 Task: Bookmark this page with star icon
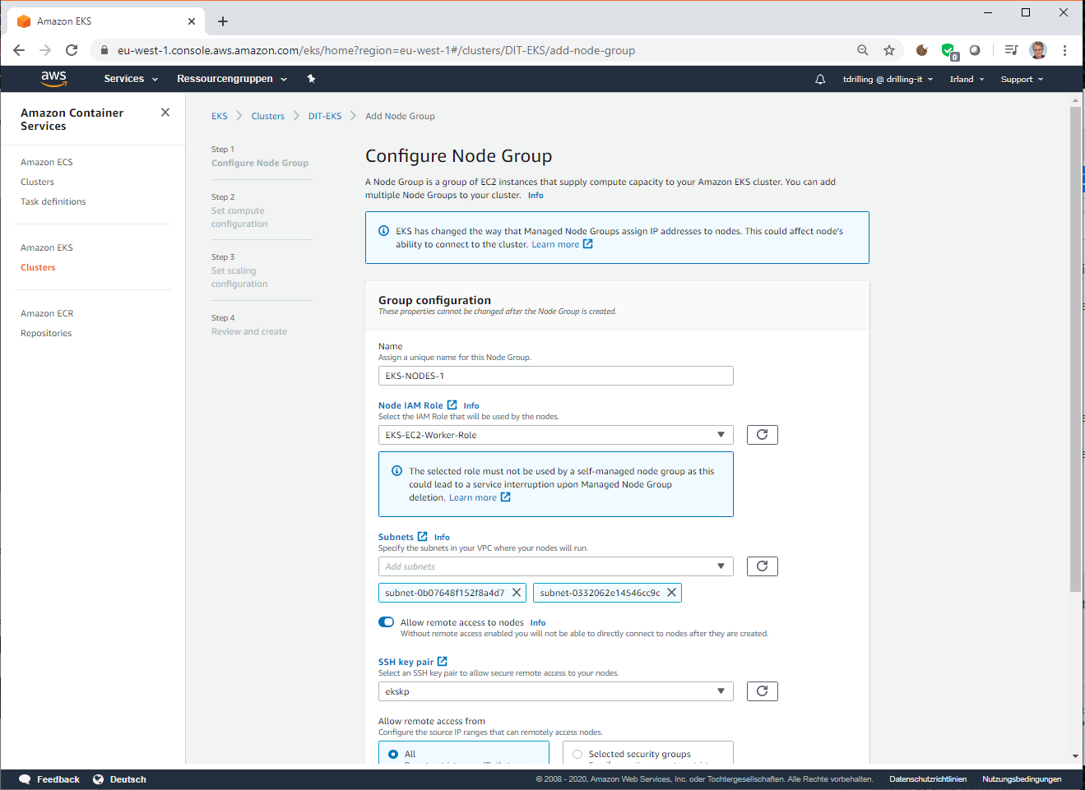pyautogui.click(x=889, y=50)
